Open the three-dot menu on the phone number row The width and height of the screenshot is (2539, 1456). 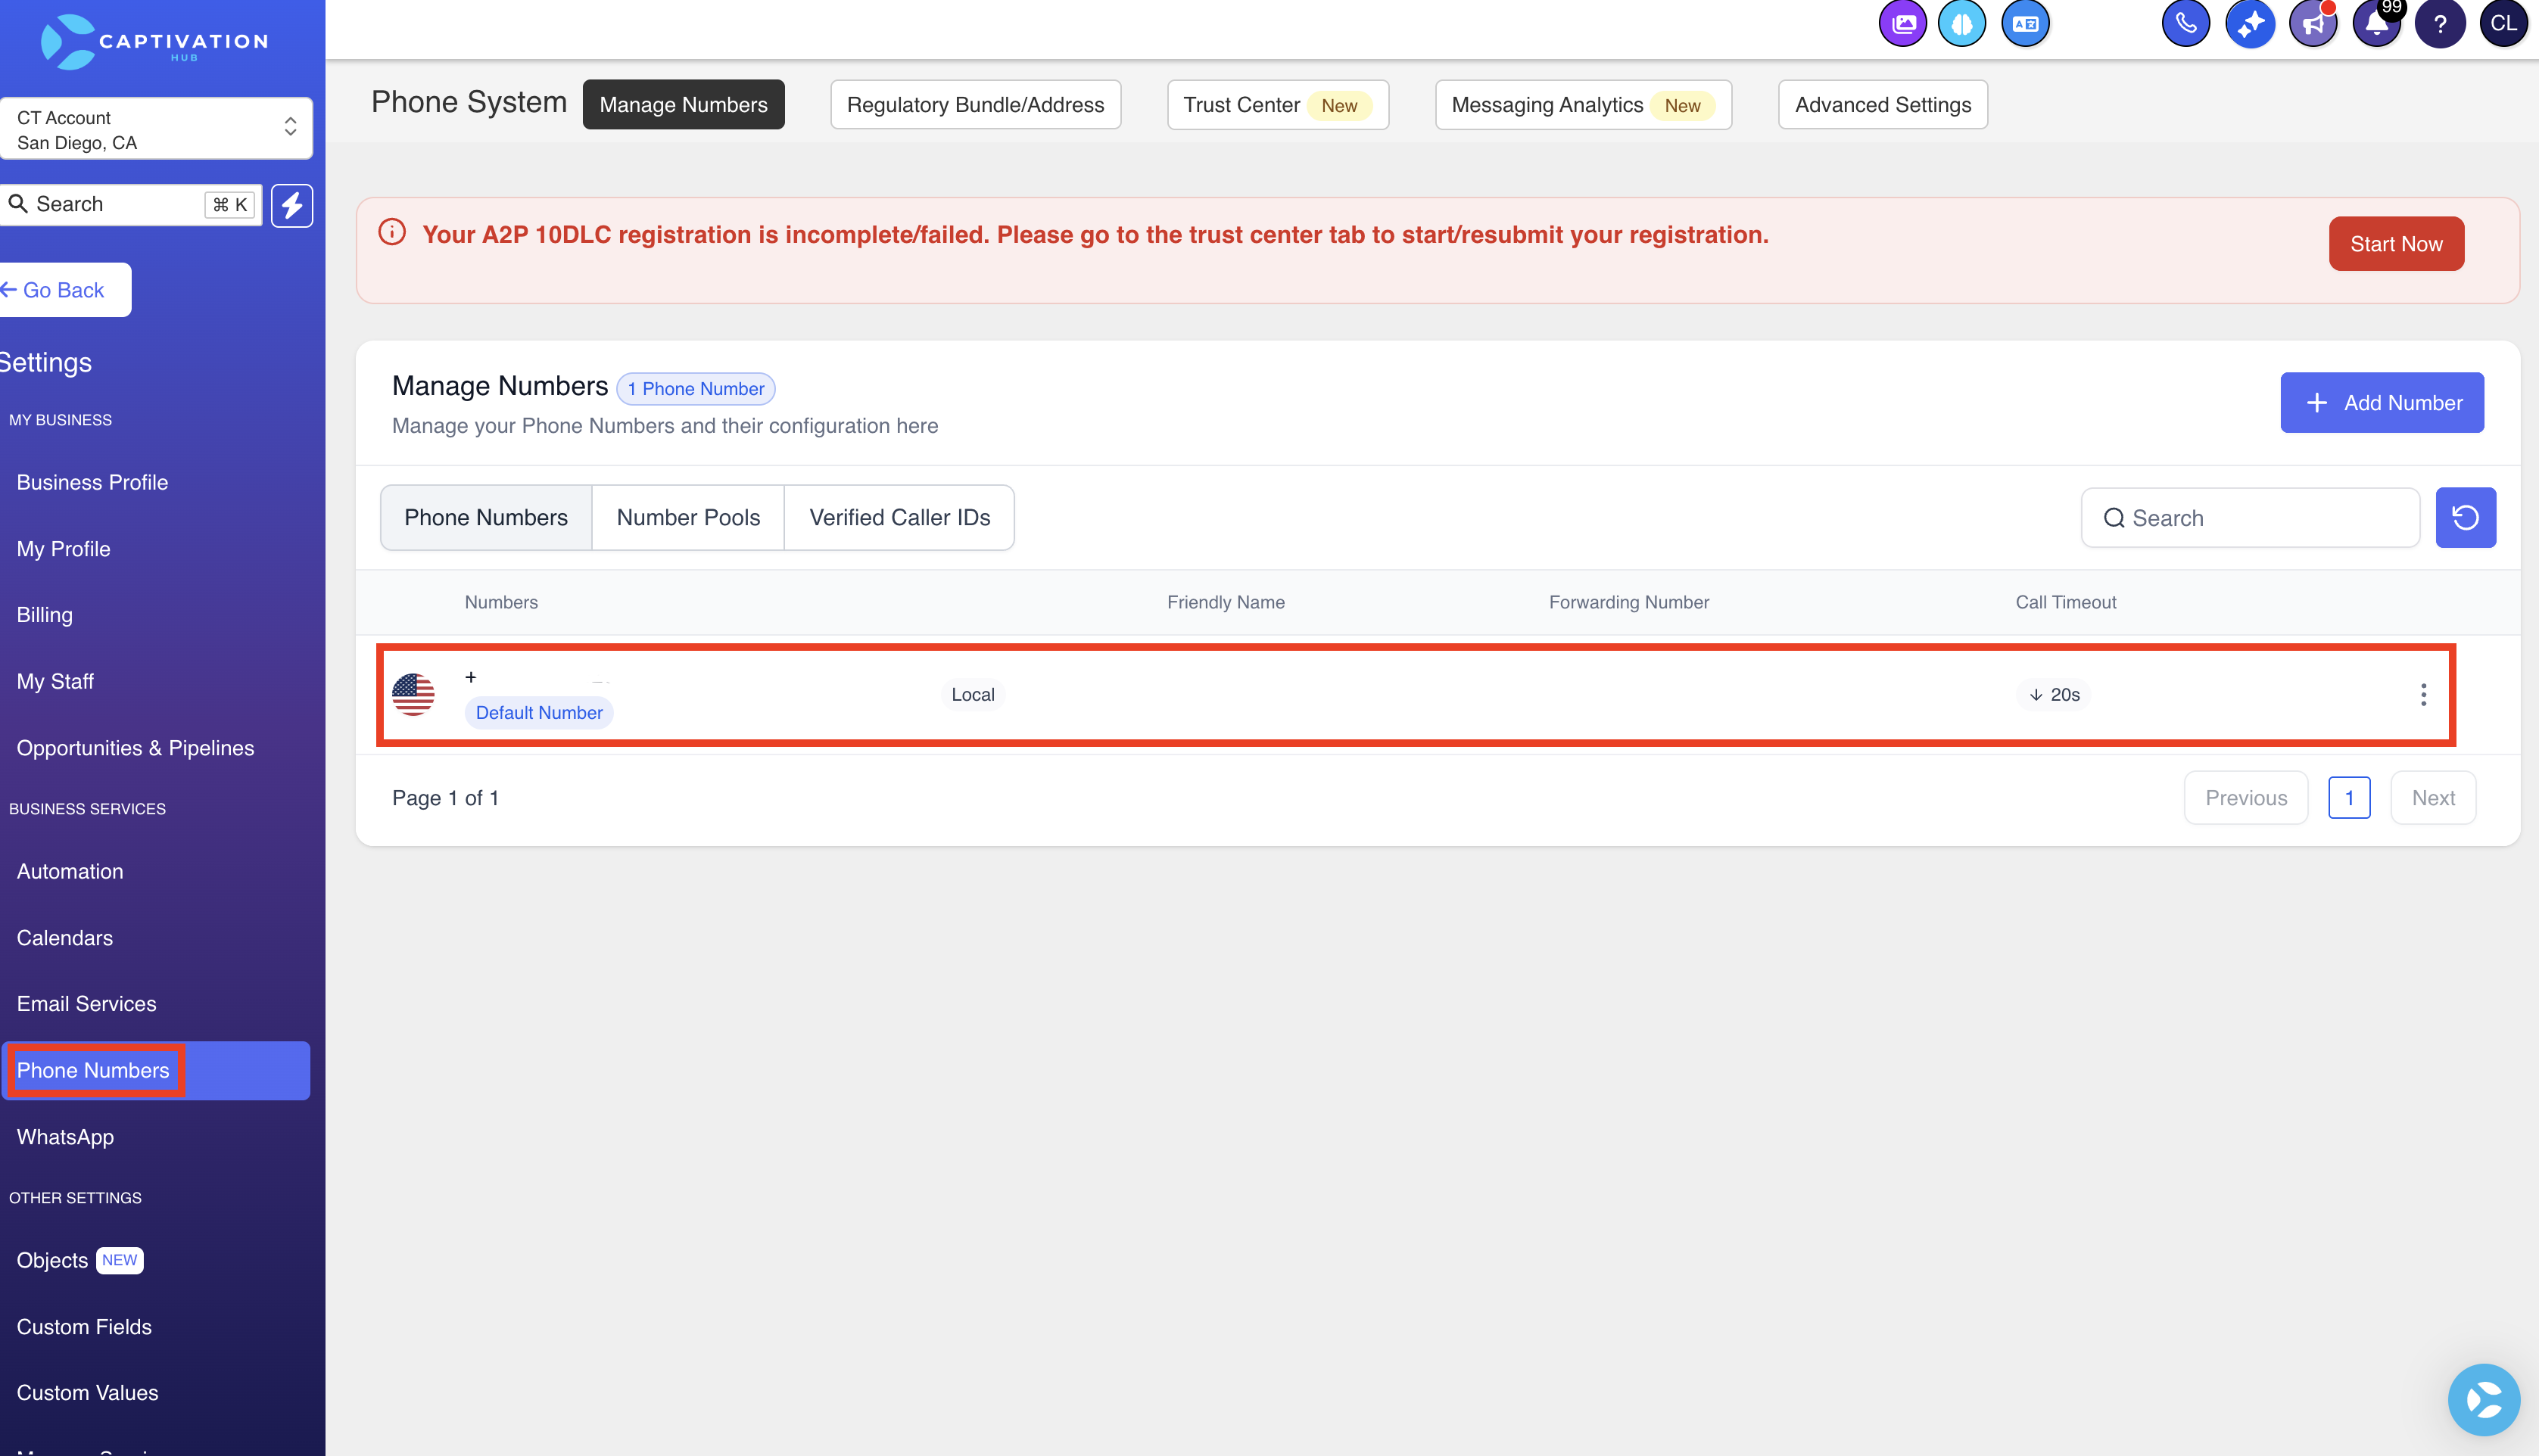(x=2423, y=694)
